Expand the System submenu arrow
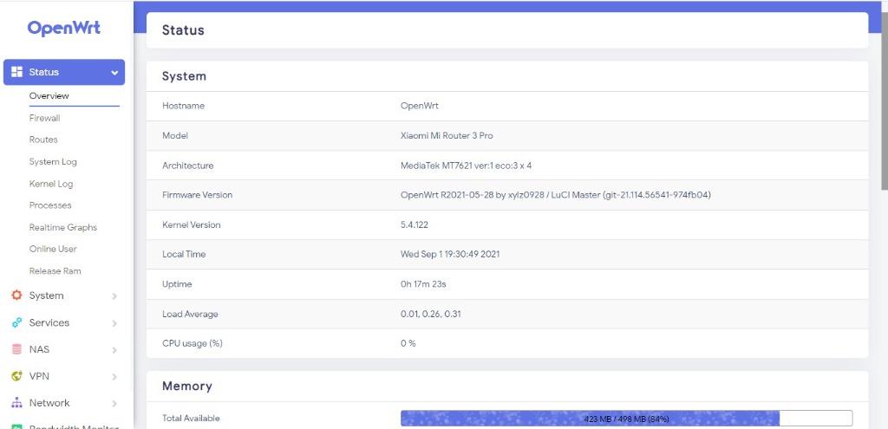 (x=114, y=296)
